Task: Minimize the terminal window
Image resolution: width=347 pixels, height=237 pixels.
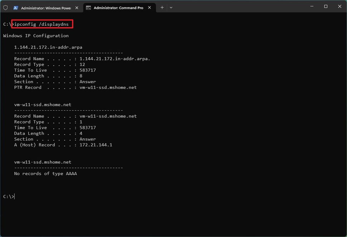Action: (x=312, y=6)
